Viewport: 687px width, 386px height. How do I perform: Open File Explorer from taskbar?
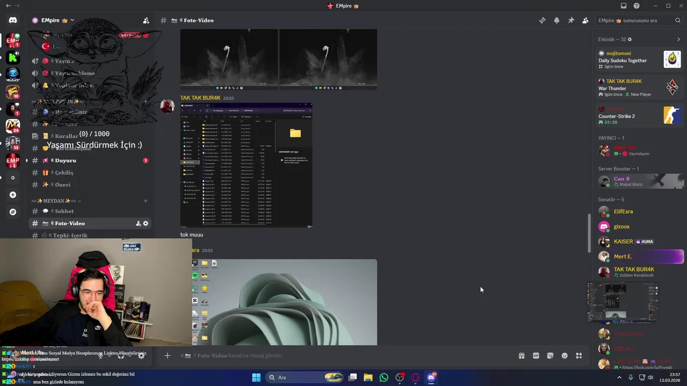(x=368, y=377)
